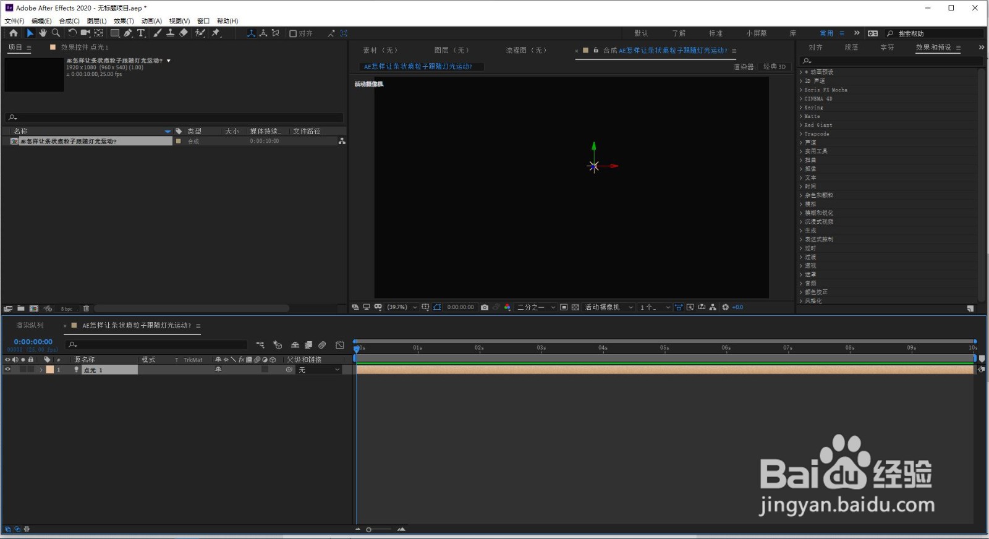This screenshot has height=539, width=989.
Task: Open the 窗口 menu
Action: point(203,21)
